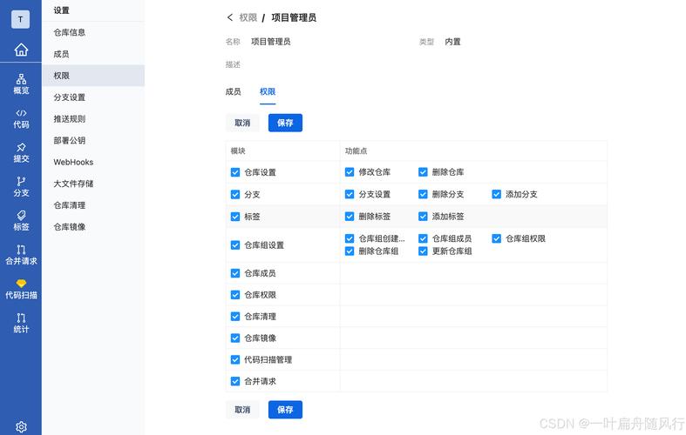Open the 分支 branches nav icon
The image size is (686, 435).
click(x=21, y=187)
